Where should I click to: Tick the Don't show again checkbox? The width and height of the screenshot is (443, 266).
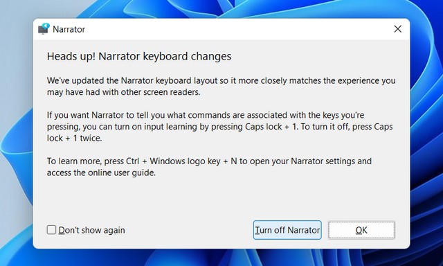(x=51, y=230)
